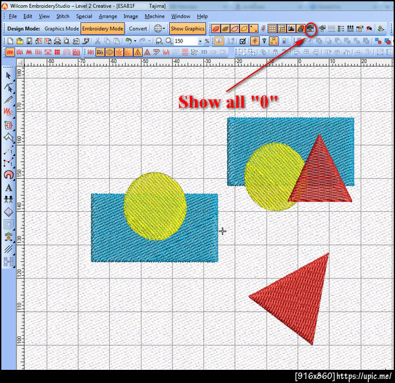Click the color list dots icon in view toolbar
The width and height of the screenshot is (395, 383).
point(340,28)
